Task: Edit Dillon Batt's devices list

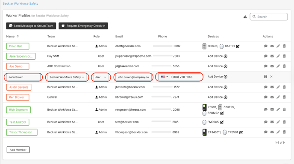Action: pyautogui.click(x=238, y=46)
